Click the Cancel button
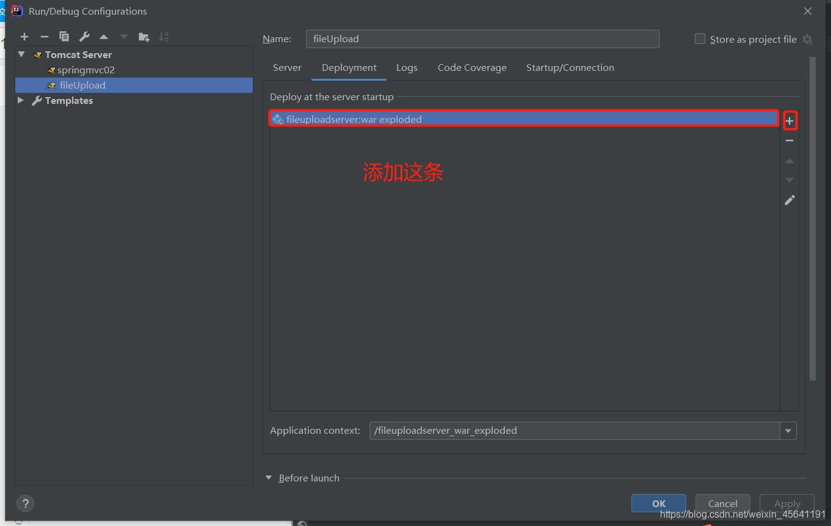The width and height of the screenshot is (831, 526). pyautogui.click(x=723, y=503)
